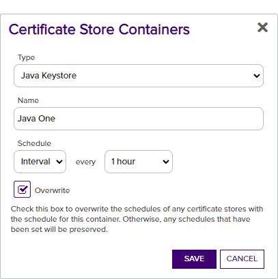This screenshot has height=279, width=278.
Task: Uncheck the Overwrite checkbox
Action: 22,189
